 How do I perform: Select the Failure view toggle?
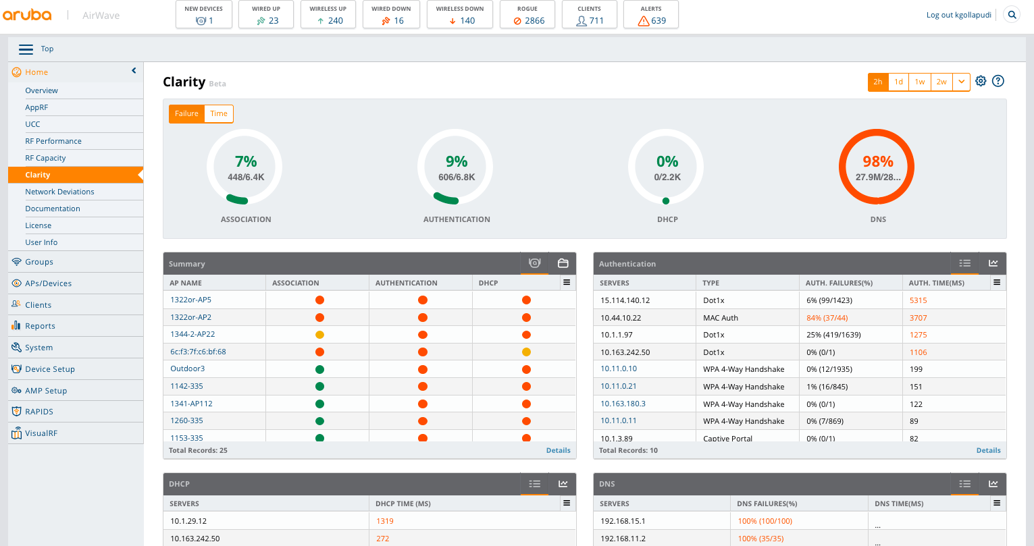(186, 113)
